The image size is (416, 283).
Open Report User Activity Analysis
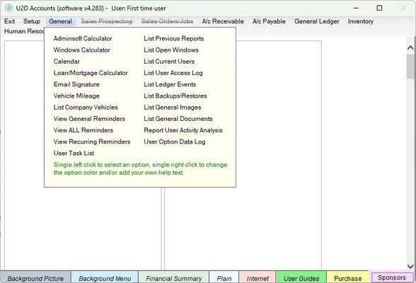[x=183, y=130]
